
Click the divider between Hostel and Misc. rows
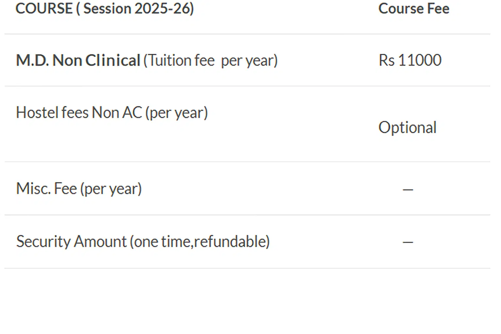point(247,162)
